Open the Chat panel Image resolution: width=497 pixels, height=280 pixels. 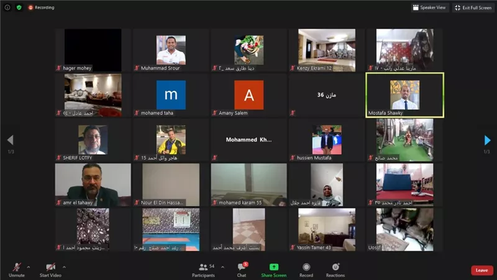click(242, 270)
